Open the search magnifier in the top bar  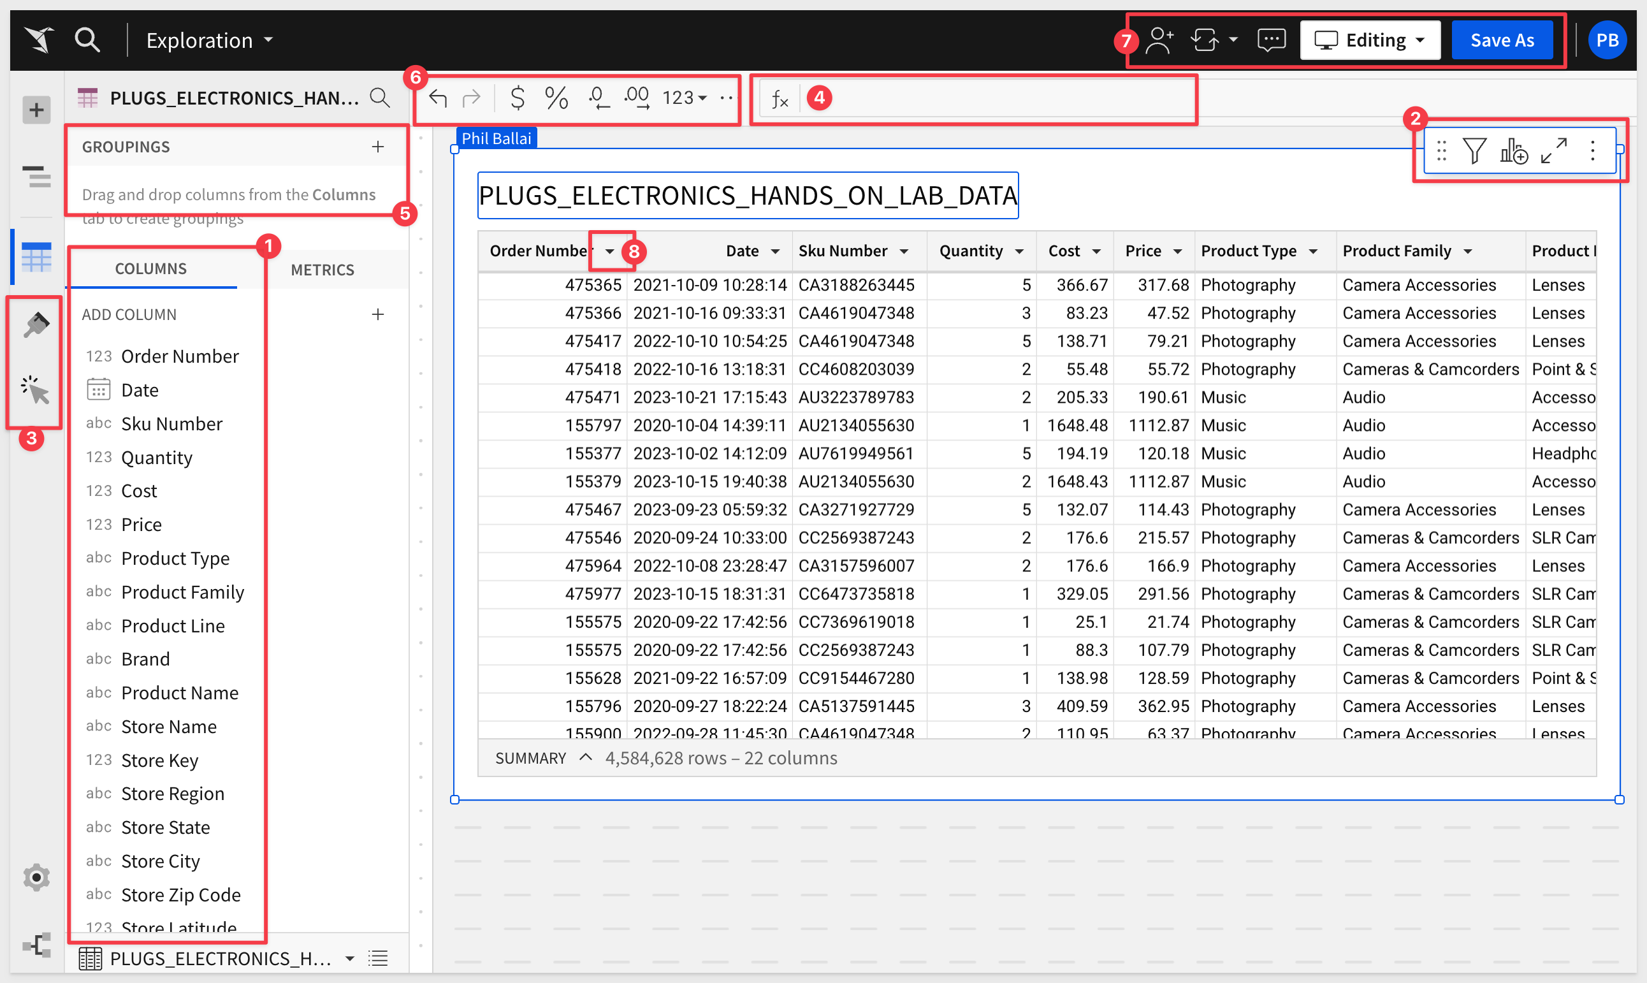(x=87, y=40)
